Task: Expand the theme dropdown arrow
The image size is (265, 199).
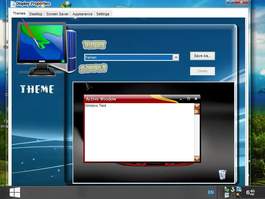Action: tap(176, 57)
